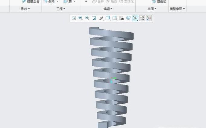Click the Refit view icon
This screenshot has height=128, width=206.
[x=74, y=18]
